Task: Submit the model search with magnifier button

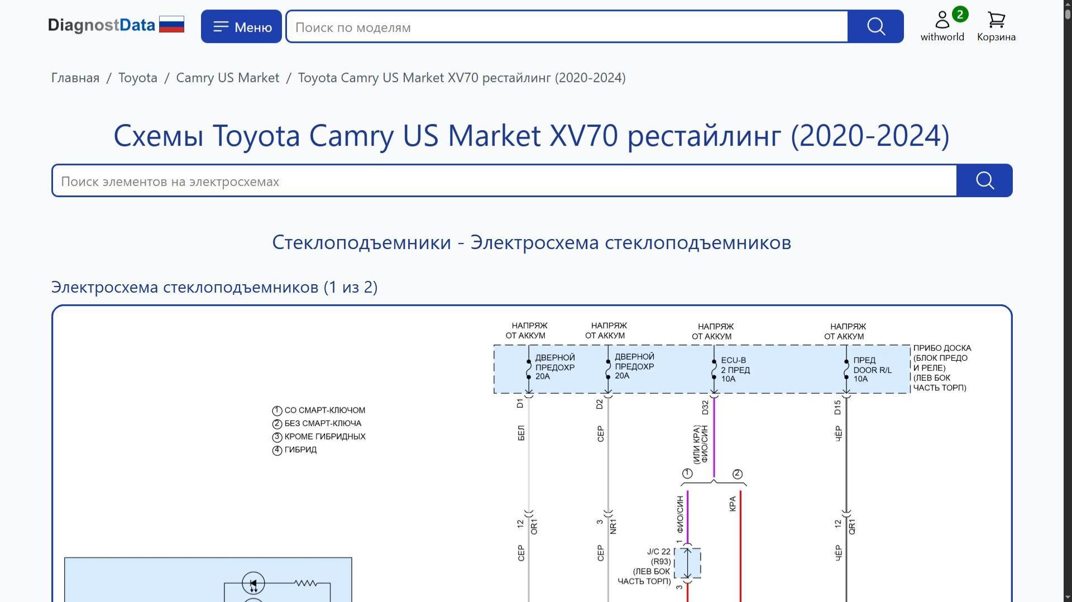Action: pos(875,26)
